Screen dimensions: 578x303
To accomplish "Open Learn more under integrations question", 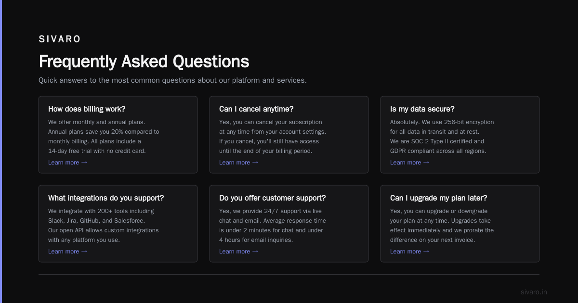I will tap(68, 252).
